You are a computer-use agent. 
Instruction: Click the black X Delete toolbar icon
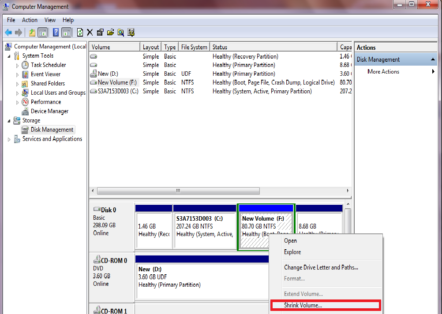[x=90, y=32]
